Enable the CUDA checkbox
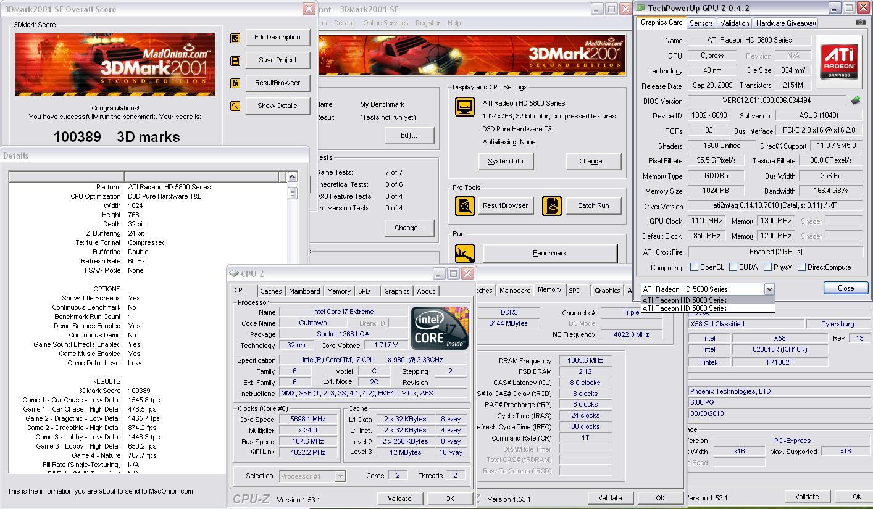 (x=733, y=267)
